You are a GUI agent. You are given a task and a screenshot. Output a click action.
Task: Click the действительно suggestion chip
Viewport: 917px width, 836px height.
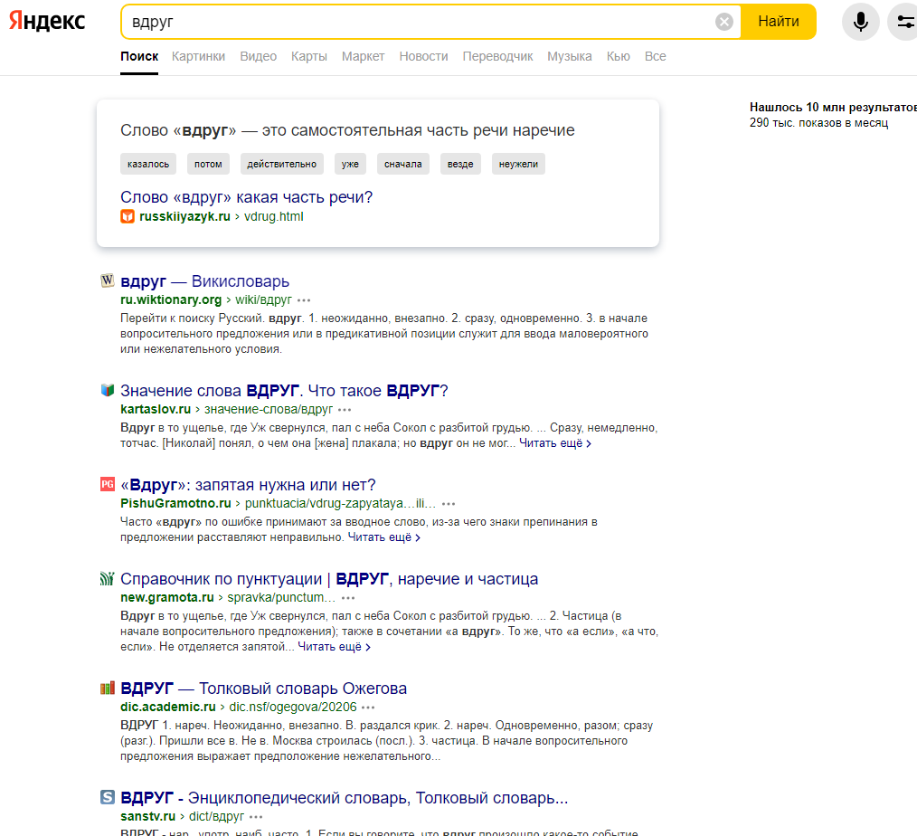(282, 164)
